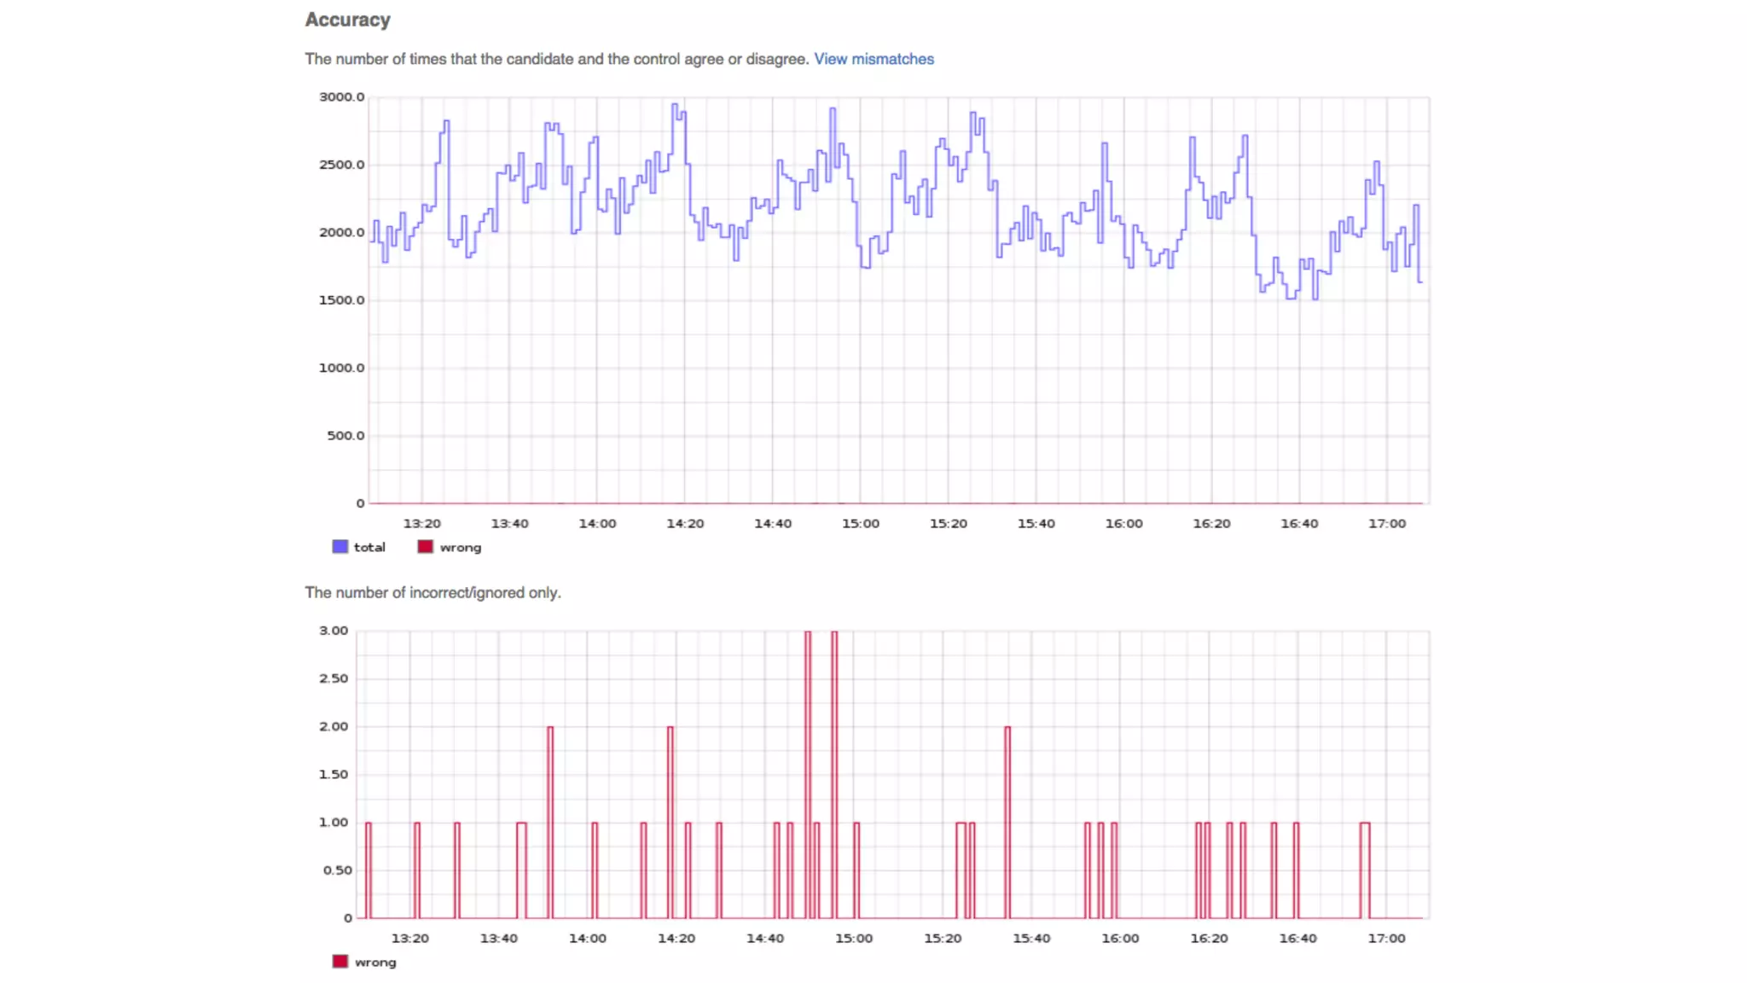Click 13:20 time label on upper chart
1747x983 pixels.
[421, 523]
